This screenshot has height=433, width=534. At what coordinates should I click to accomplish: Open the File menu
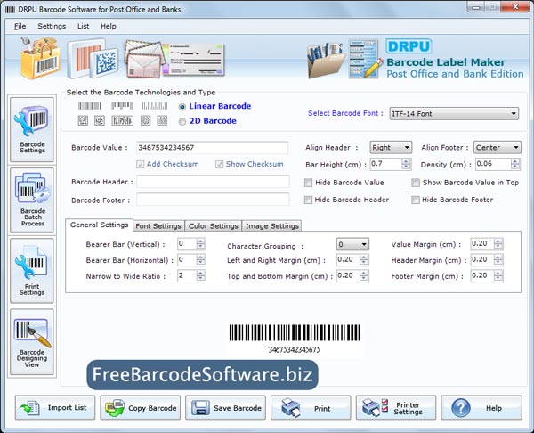click(x=20, y=26)
